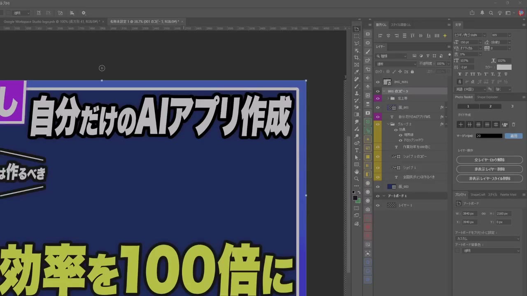Click the search magnifier in top bar
This screenshot has height=296, width=527.
[491, 13]
